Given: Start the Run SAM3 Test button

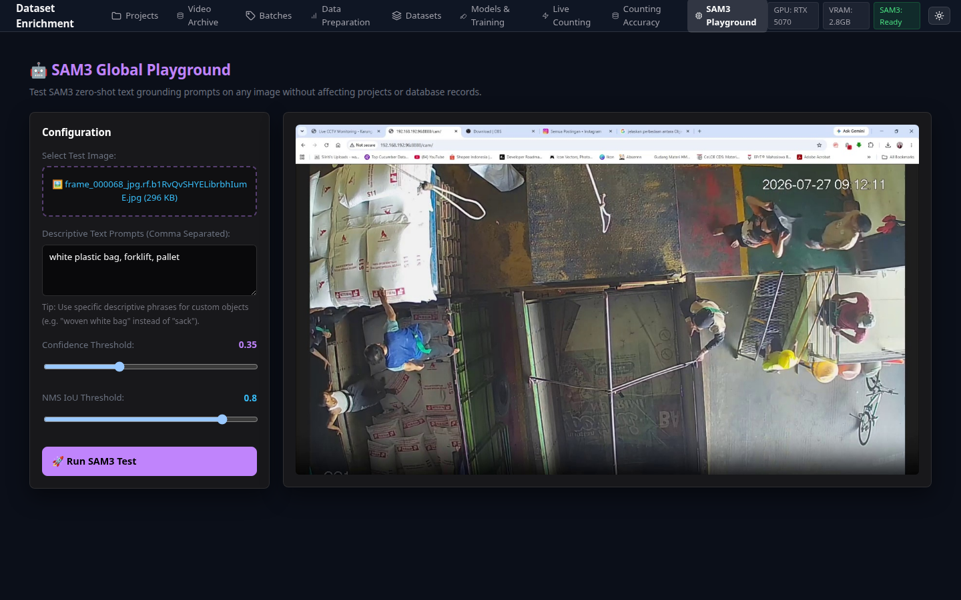Looking at the screenshot, I should click(149, 461).
